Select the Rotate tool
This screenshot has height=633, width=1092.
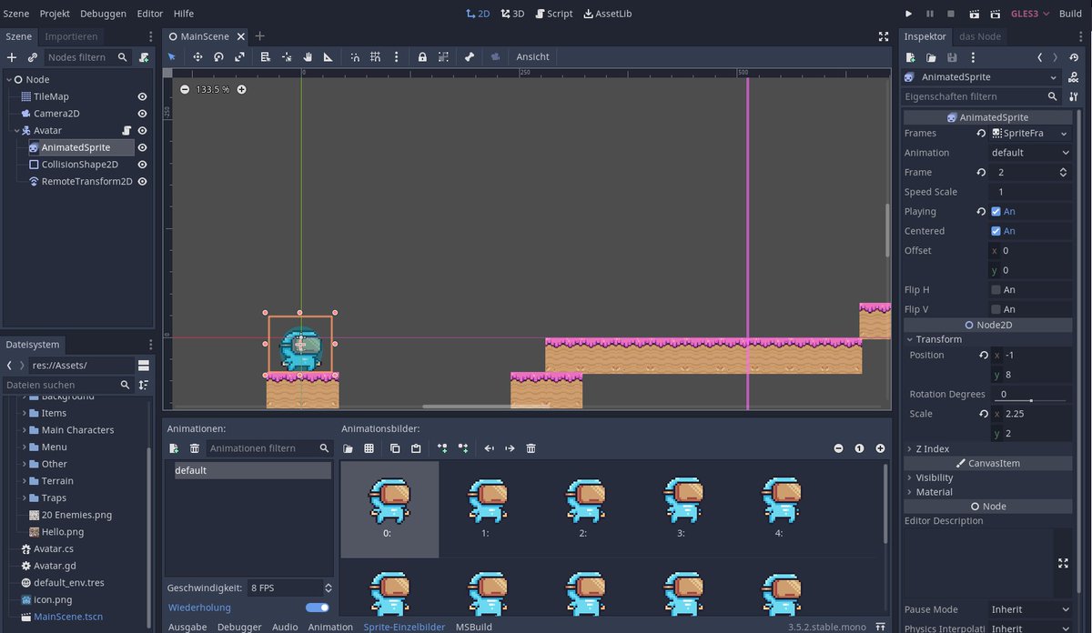click(218, 56)
